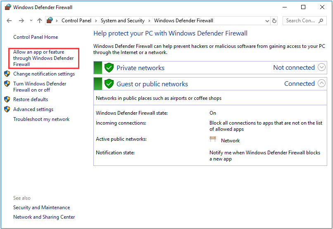Open Allow an app or feature through firewall

[x=43, y=58]
